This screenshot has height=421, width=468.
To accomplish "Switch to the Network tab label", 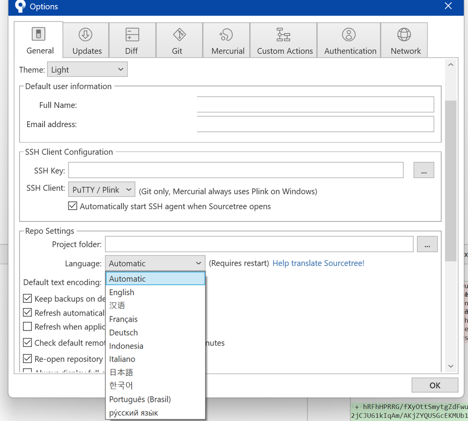I will [406, 51].
